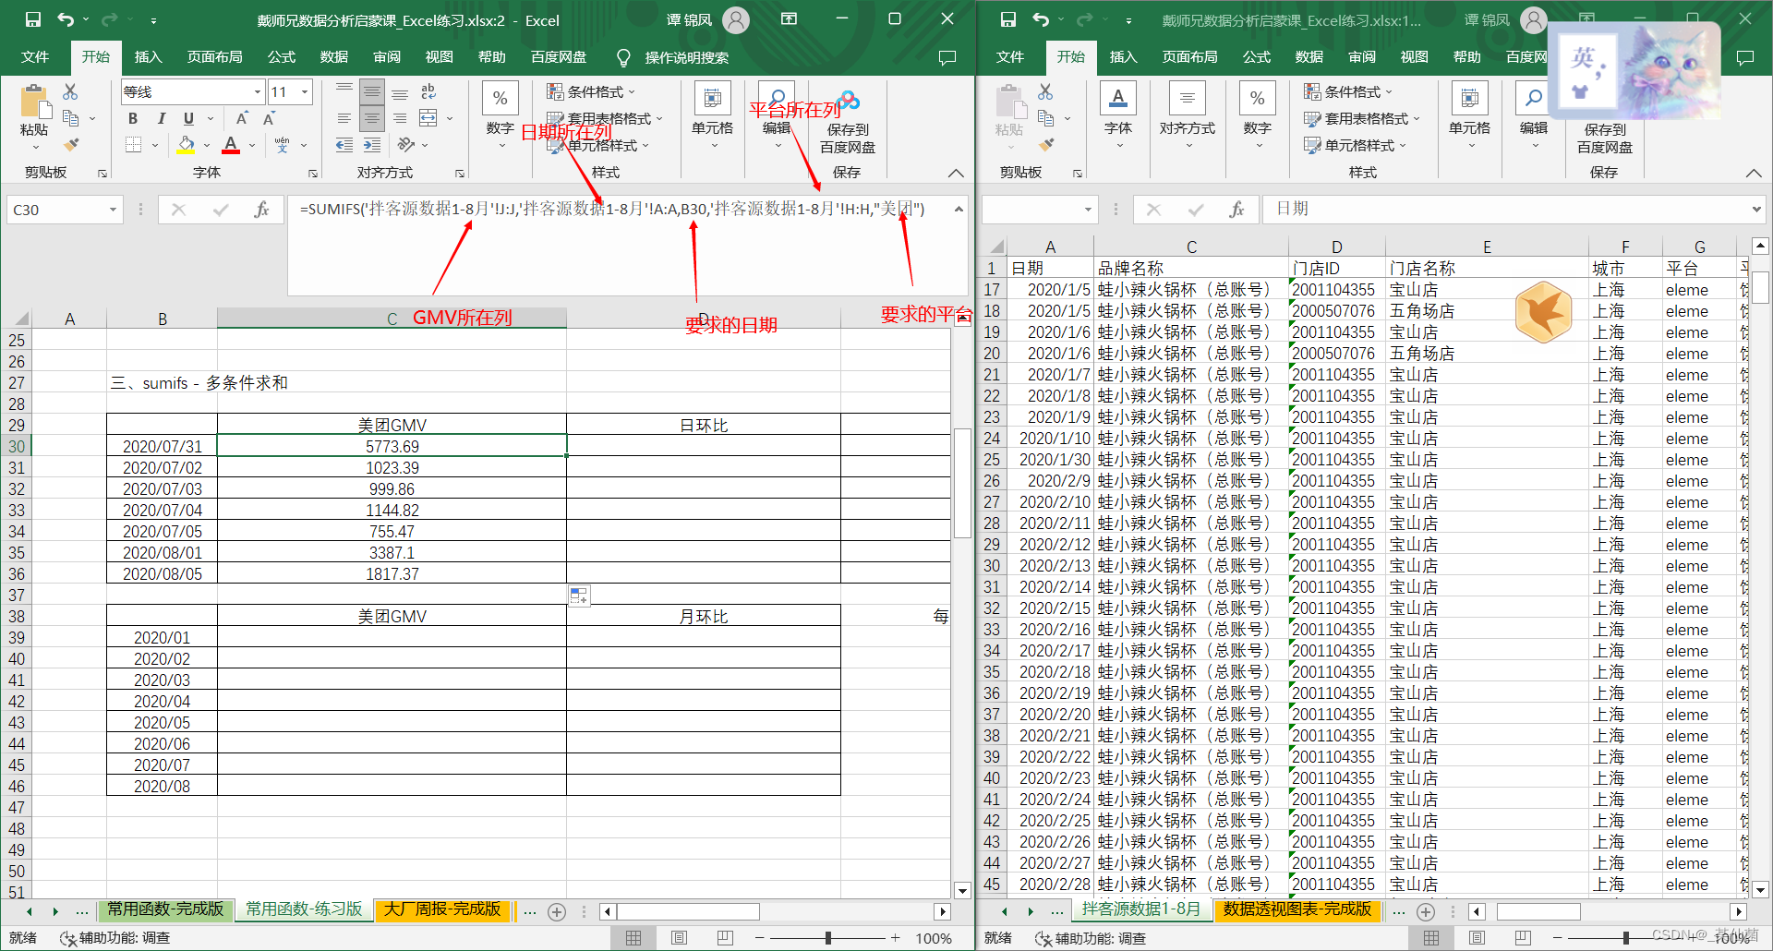Click the Decrease Font Size icon
The image size is (1773, 951).
coord(270,118)
